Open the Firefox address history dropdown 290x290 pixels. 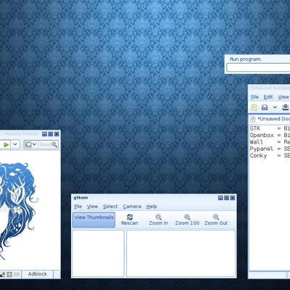click(15, 144)
